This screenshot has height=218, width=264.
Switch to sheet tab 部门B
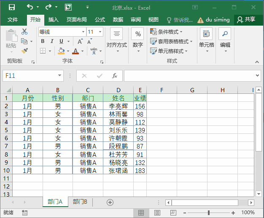point(80,202)
